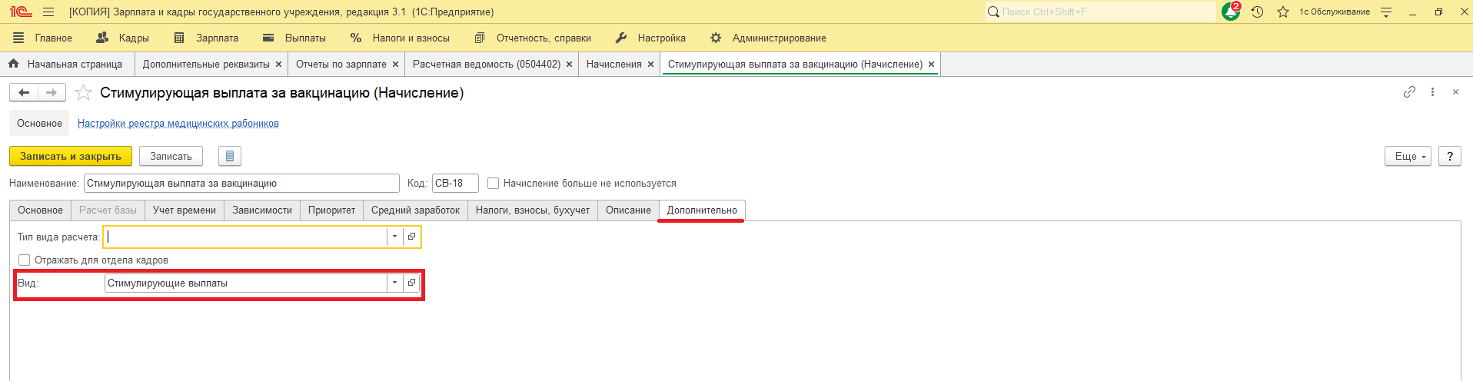The height and width of the screenshot is (381, 1473).
Task: Toggle Начисление больше не используется checkbox
Action: (x=494, y=183)
